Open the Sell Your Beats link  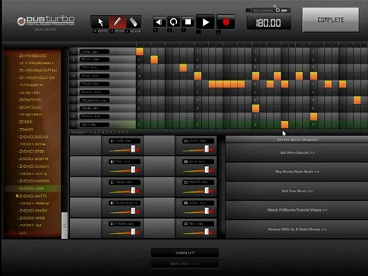tap(297, 191)
